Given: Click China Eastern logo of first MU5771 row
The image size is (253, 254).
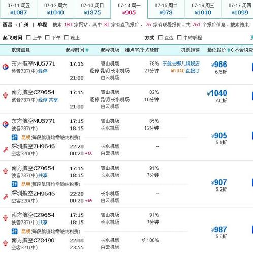Looking at the screenshot, I should click(x=6, y=67).
